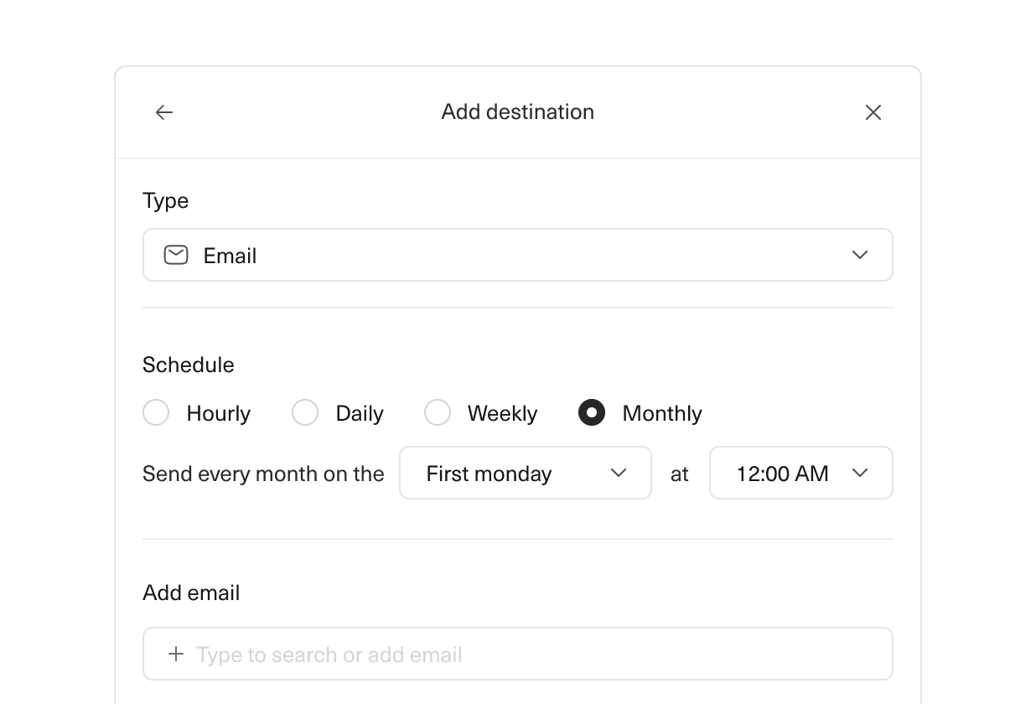
Task: Click the add email input field
Action: 518,654
